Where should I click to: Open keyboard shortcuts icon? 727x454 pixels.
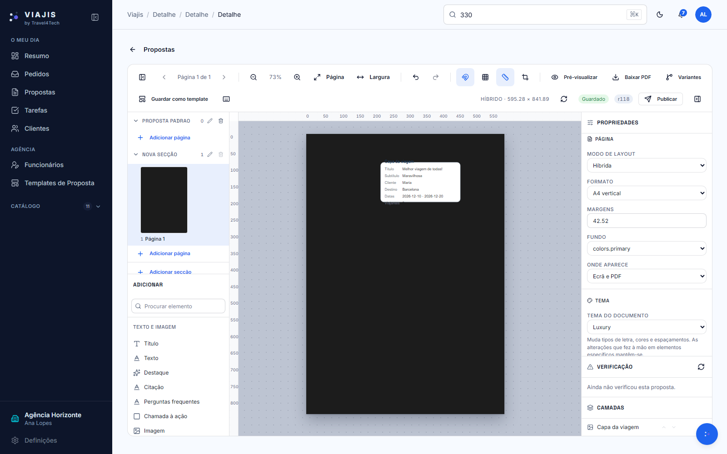click(226, 99)
